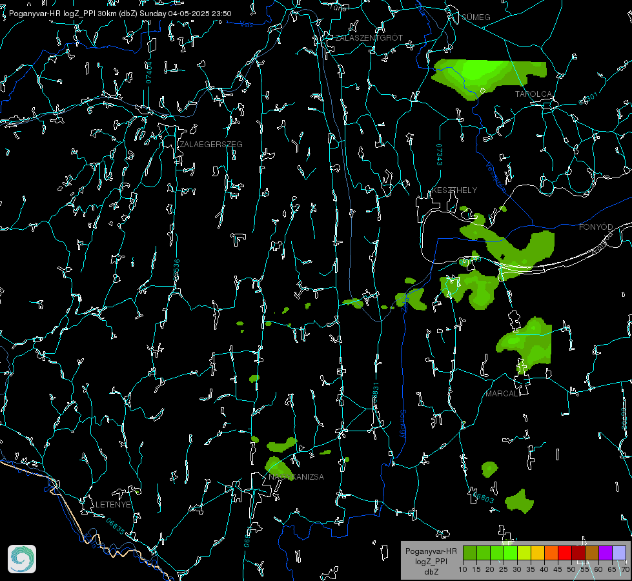The width and height of the screenshot is (632, 581).
Task: Select the 50–55 dBZ dark red swatch
Action: point(578,553)
